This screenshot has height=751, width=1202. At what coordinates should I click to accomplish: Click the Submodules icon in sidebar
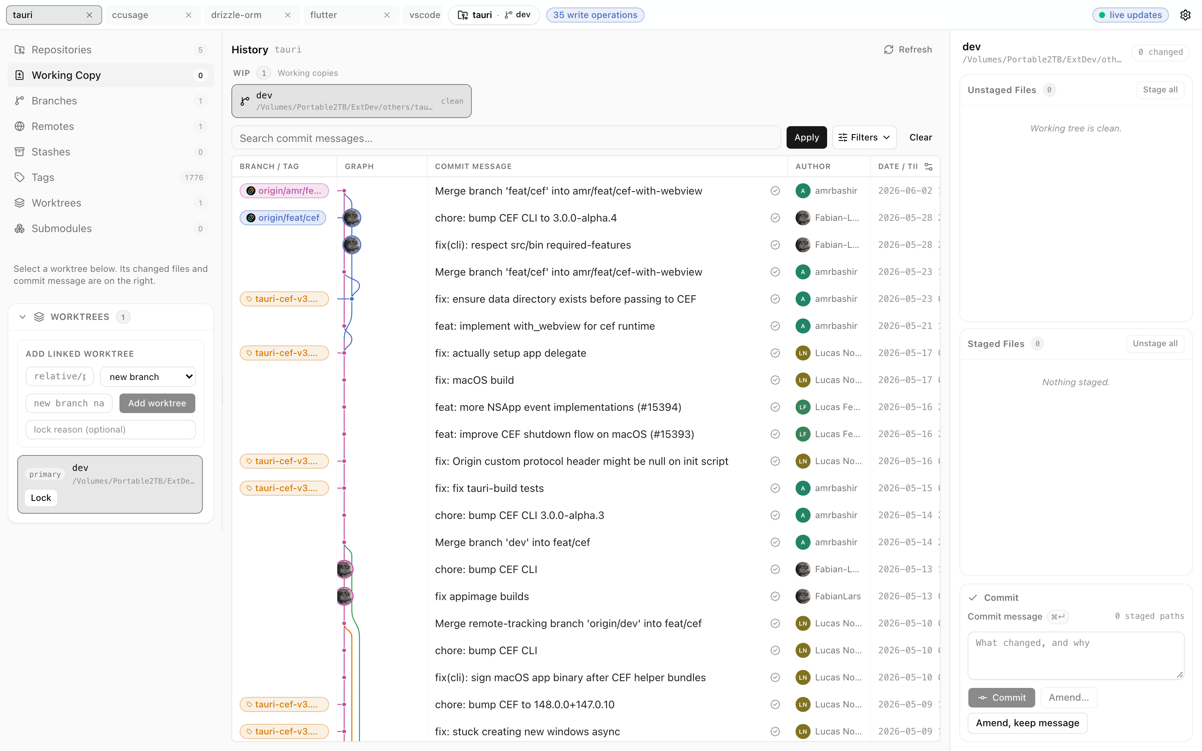tap(20, 228)
